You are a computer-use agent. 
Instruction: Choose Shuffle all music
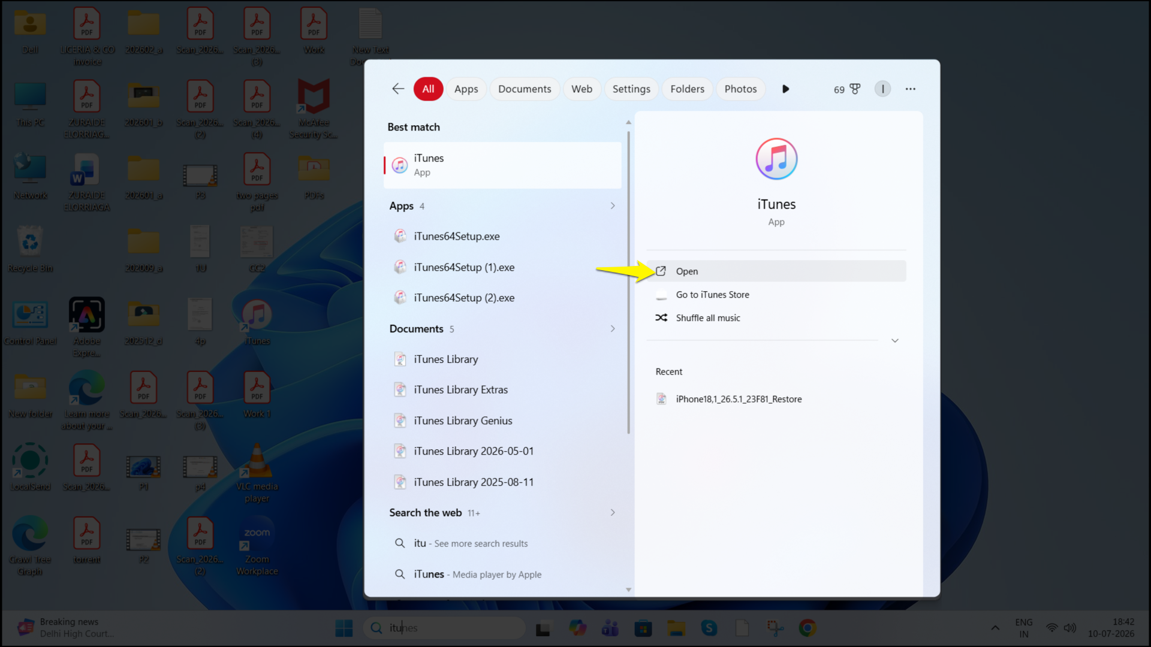776,318
